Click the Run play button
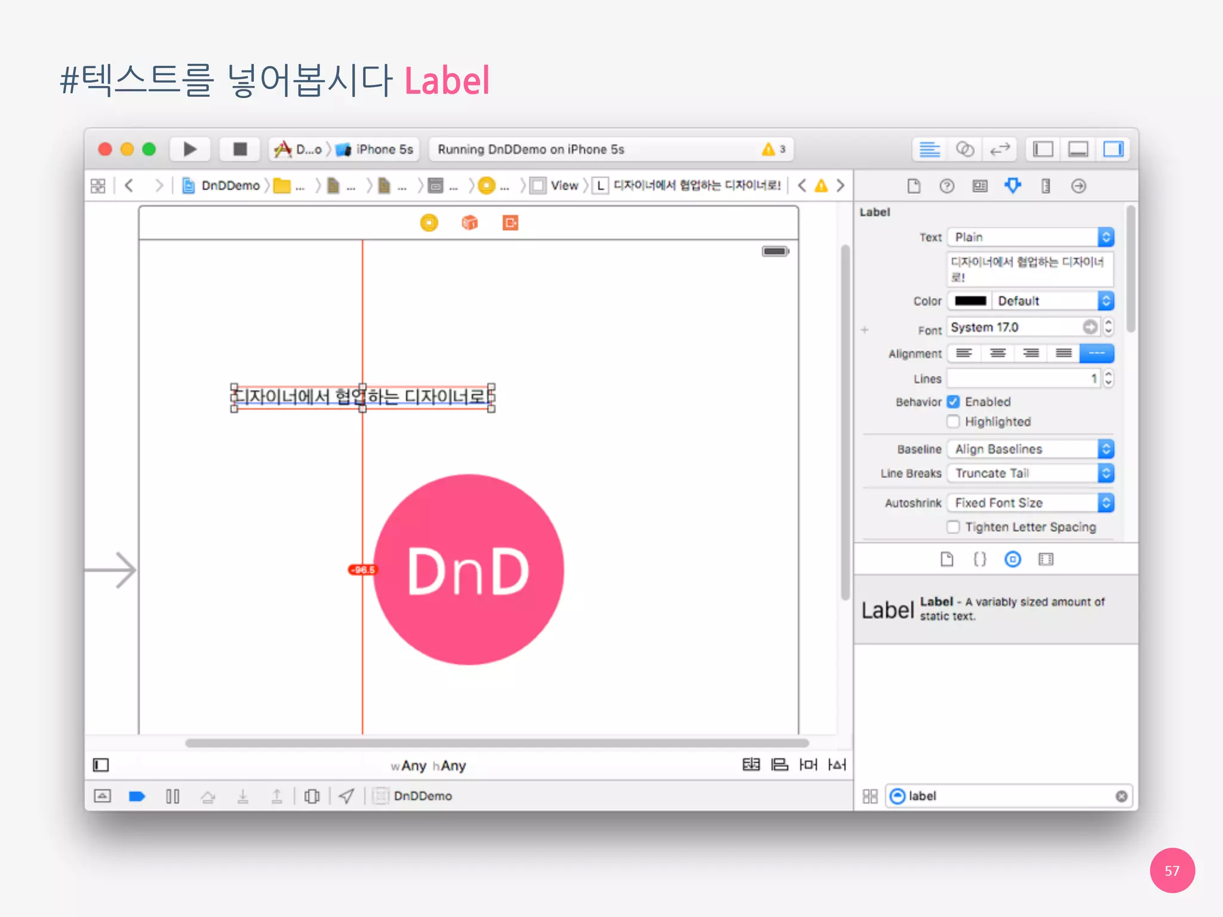 click(190, 149)
